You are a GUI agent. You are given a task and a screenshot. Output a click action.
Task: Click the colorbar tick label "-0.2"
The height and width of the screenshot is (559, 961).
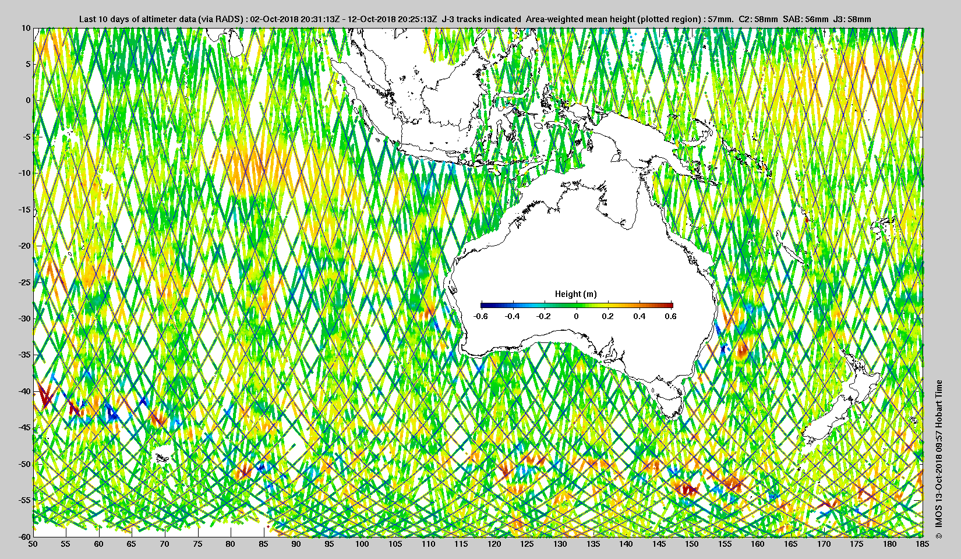(544, 316)
